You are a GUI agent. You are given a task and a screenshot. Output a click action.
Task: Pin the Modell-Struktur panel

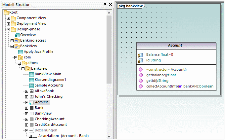pyautogui.click(x=105, y=4)
